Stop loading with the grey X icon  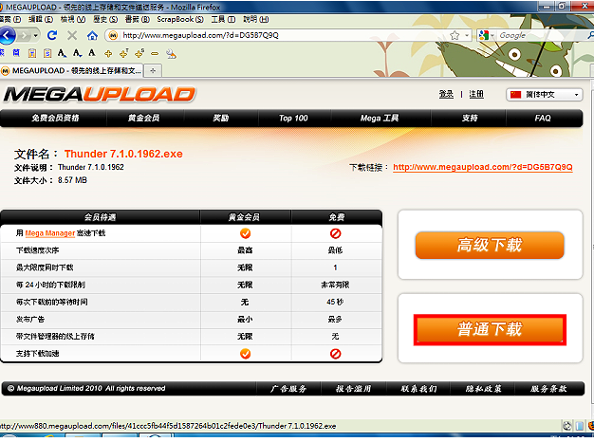pyautogui.click(x=72, y=36)
